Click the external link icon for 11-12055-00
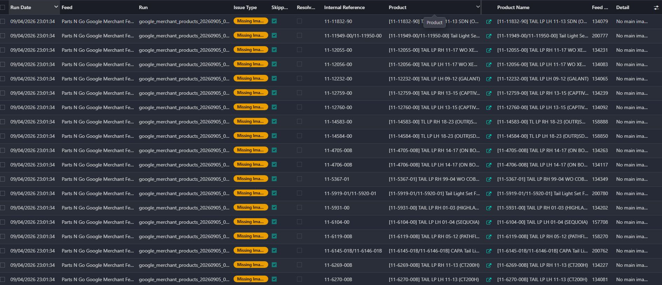The image size is (662, 285). (x=489, y=50)
